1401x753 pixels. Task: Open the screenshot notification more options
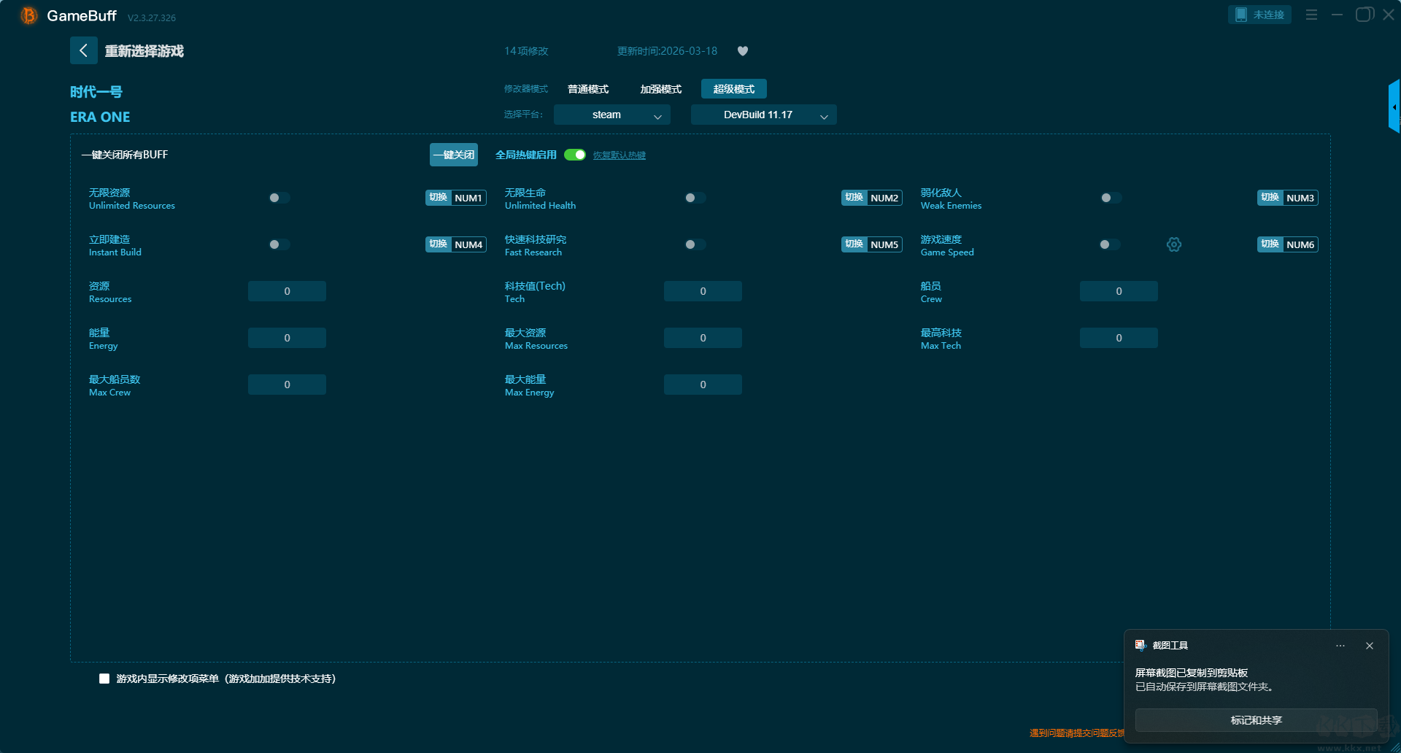(1340, 646)
